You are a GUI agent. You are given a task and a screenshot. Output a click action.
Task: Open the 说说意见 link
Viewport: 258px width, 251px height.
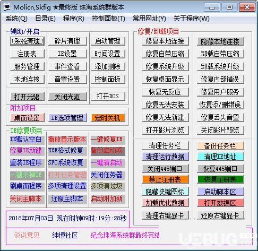[27, 235]
